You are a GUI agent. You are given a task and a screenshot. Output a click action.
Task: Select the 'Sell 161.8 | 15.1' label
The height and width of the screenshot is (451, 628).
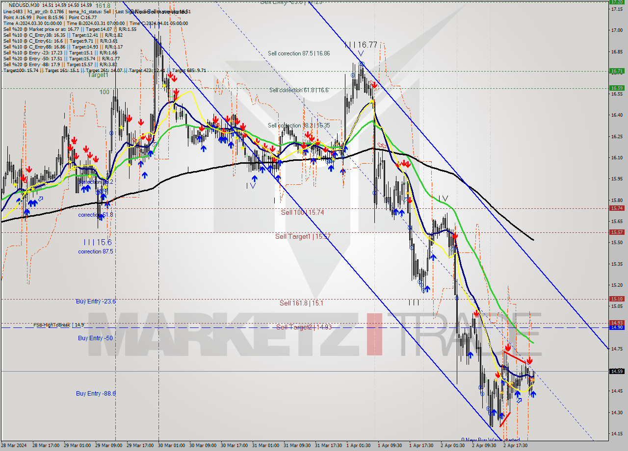pos(301,303)
